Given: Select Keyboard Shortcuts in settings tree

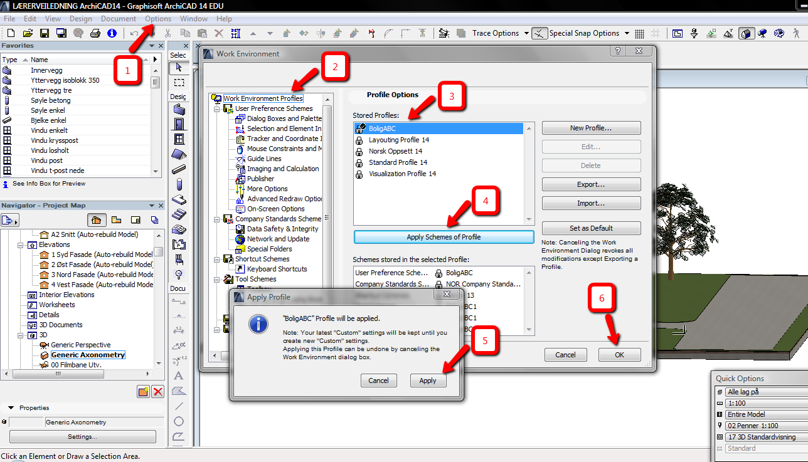Looking at the screenshot, I should (277, 269).
